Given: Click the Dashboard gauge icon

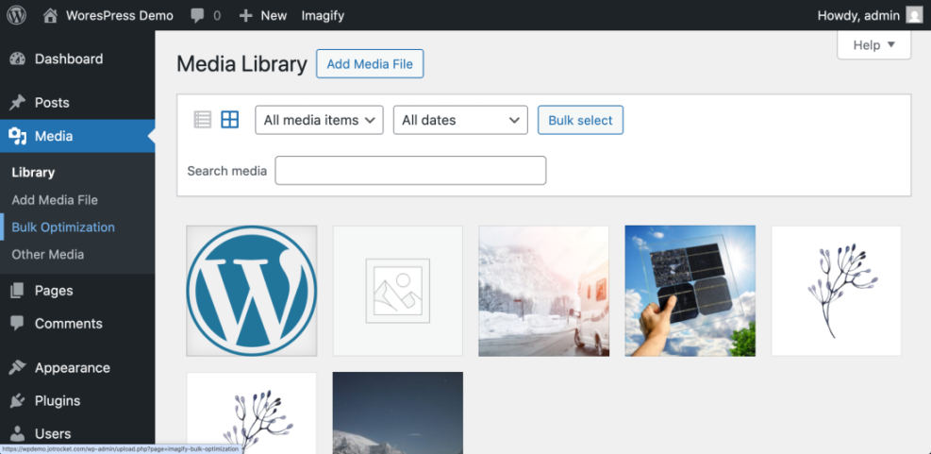Looking at the screenshot, I should (18, 59).
